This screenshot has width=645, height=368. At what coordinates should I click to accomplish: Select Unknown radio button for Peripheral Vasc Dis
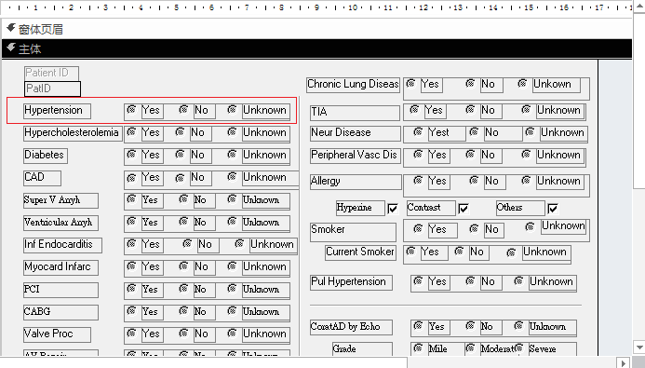pyautogui.click(x=526, y=155)
